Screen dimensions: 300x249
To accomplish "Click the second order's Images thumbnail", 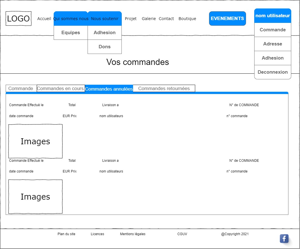I will pyautogui.click(x=35, y=196).
